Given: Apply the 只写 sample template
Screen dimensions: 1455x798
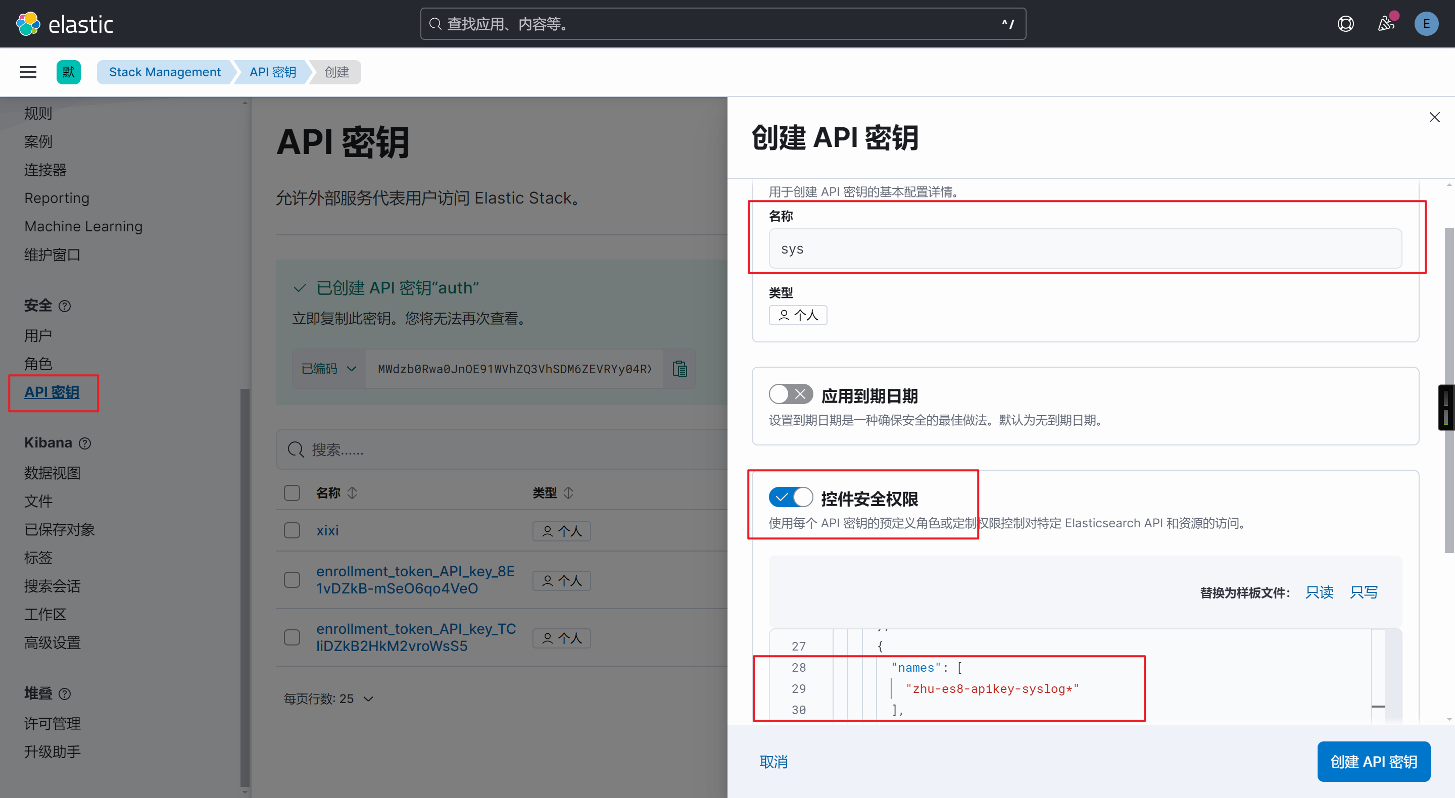Looking at the screenshot, I should click(x=1364, y=592).
